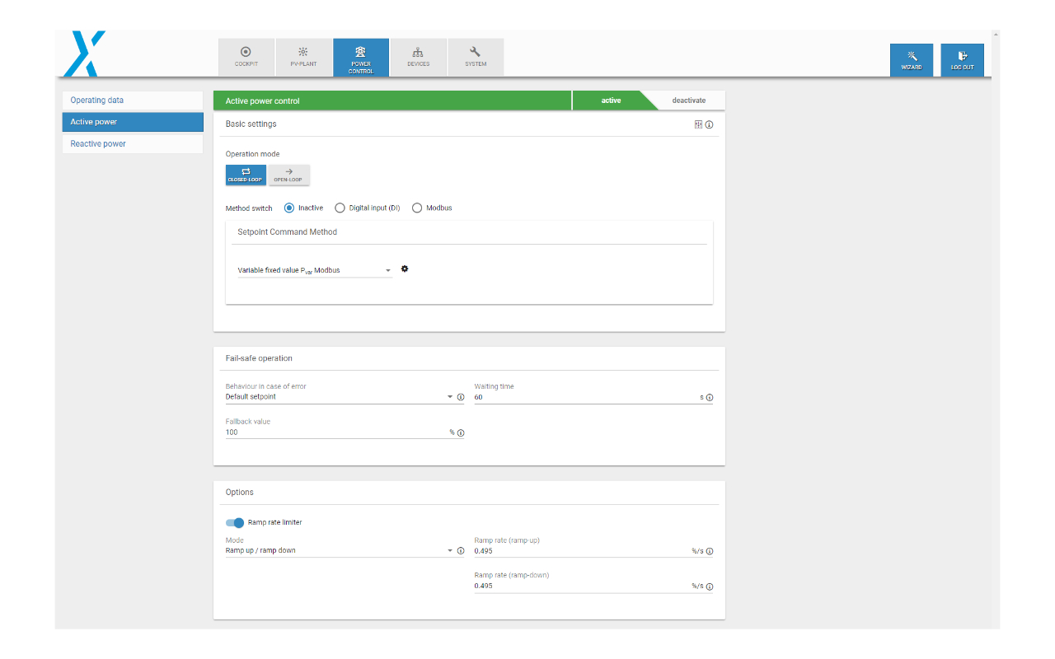The height and width of the screenshot is (659, 1055).
Task: Select Digital input (DI) method switch
Action: (x=340, y=208)
